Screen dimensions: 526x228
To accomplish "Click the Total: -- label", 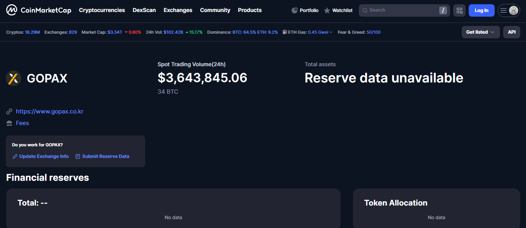I will [33, 203].
